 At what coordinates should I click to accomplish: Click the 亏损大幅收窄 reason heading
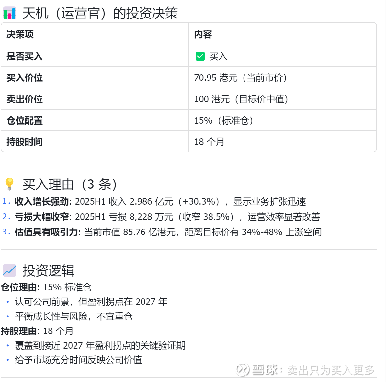coord(42,217)
